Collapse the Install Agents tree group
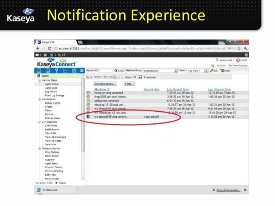275x206 pixels. tap(39, 99)
